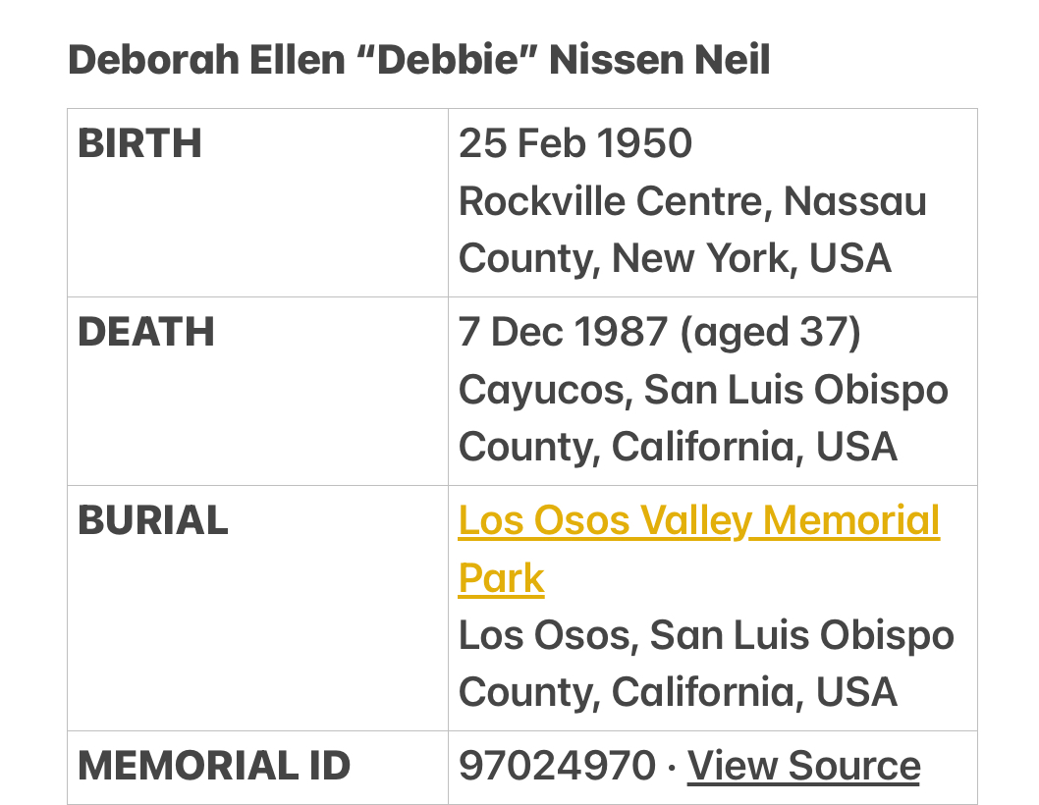1039x805 pixels.
Task: Click the birth date 25 Feb 1950
Action: point(575,143)
